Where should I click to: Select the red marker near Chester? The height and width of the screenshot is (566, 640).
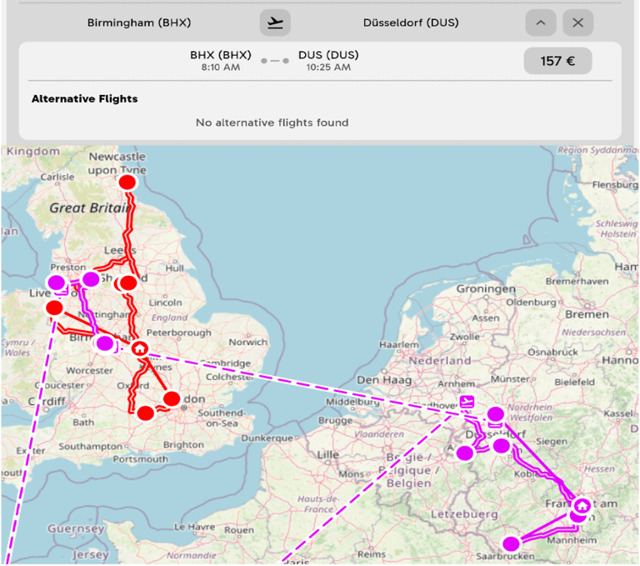pyautogui.click(x=54, y=308)
